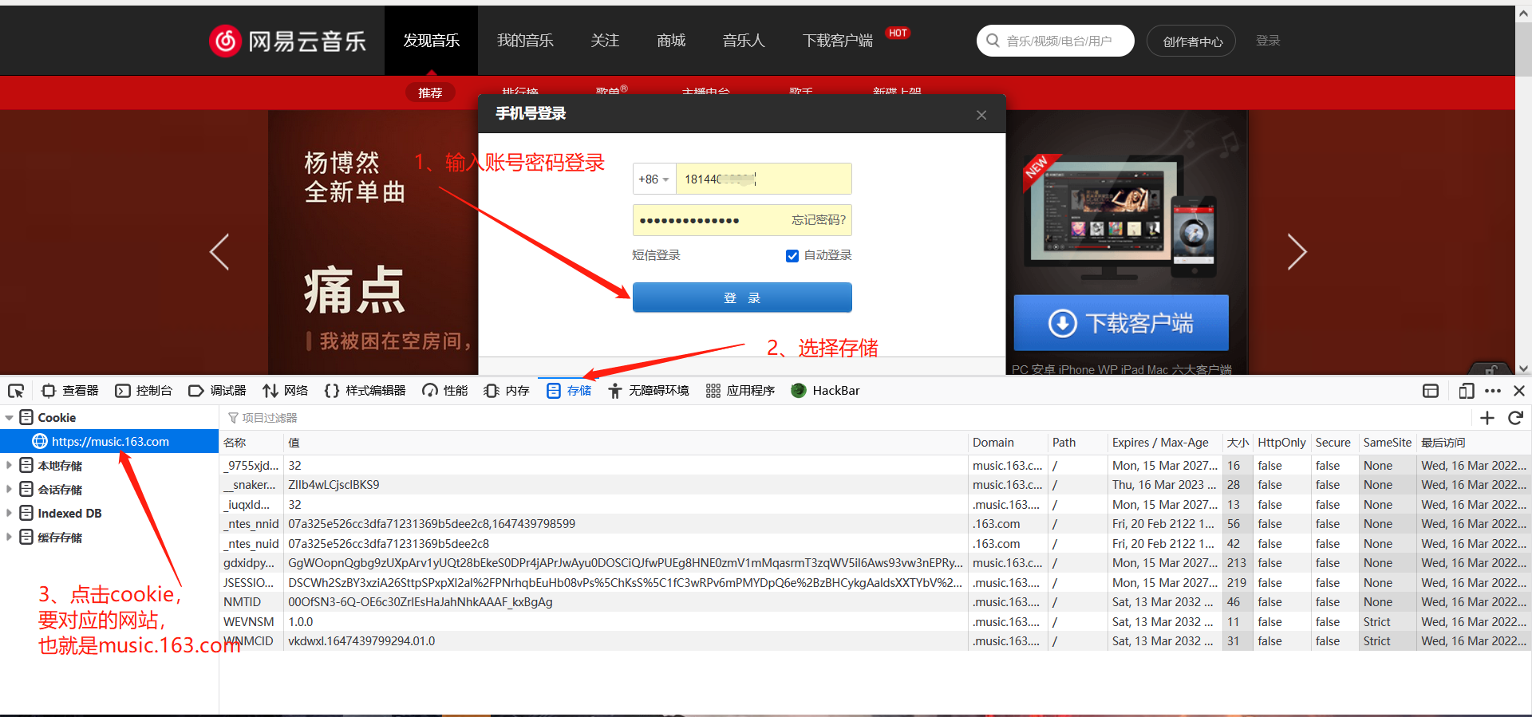
Task: Close the 手机号登录 dialog
Action: tap(981, 115)
